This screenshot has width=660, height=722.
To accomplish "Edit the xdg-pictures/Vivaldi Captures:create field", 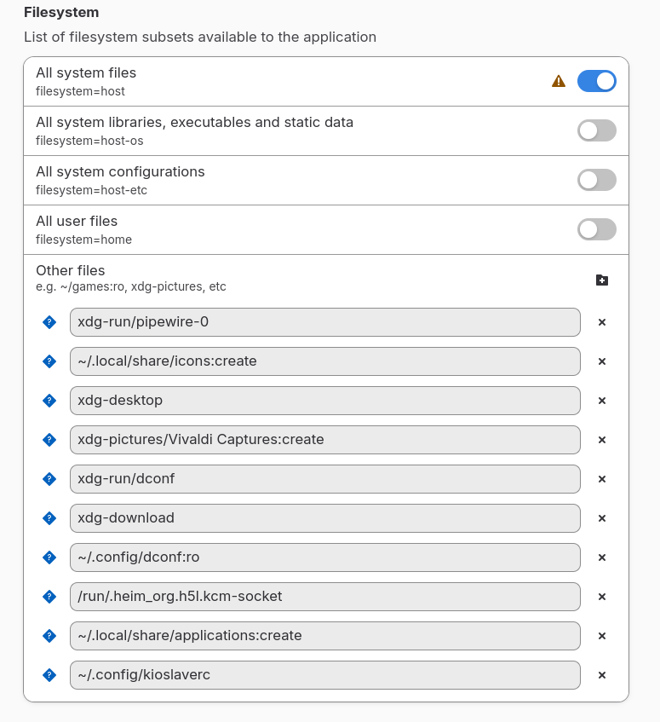I will click(324, 440).
